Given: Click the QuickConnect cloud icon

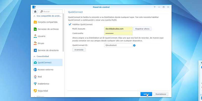Looking at the screenshot, I should click(x=35, y=63).
